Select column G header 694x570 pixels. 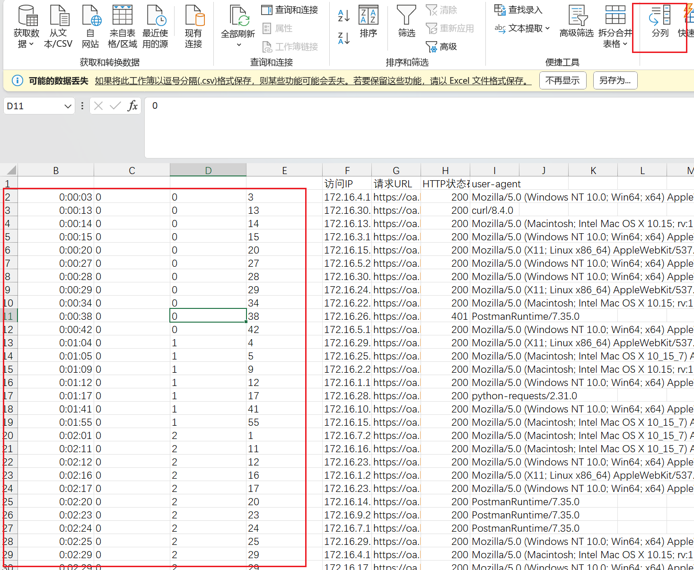[x=396, y=171]
